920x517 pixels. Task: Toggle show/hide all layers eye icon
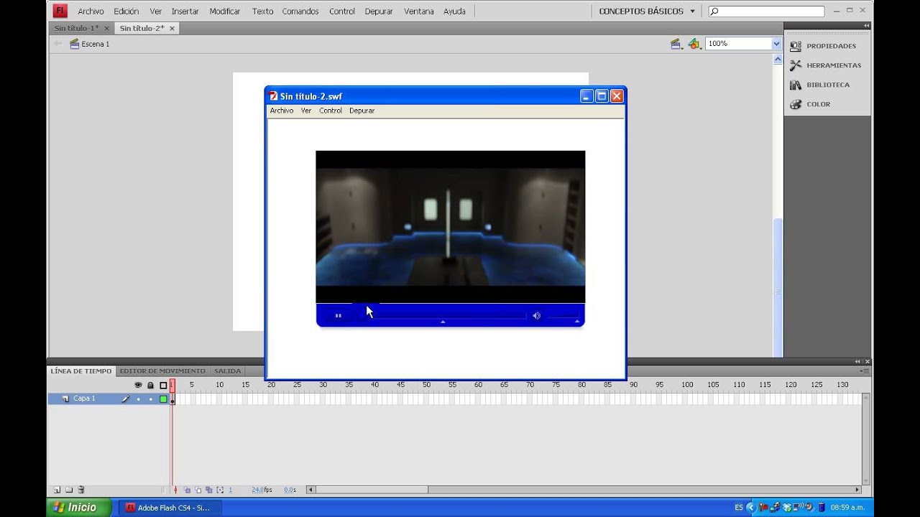[138, 385]
